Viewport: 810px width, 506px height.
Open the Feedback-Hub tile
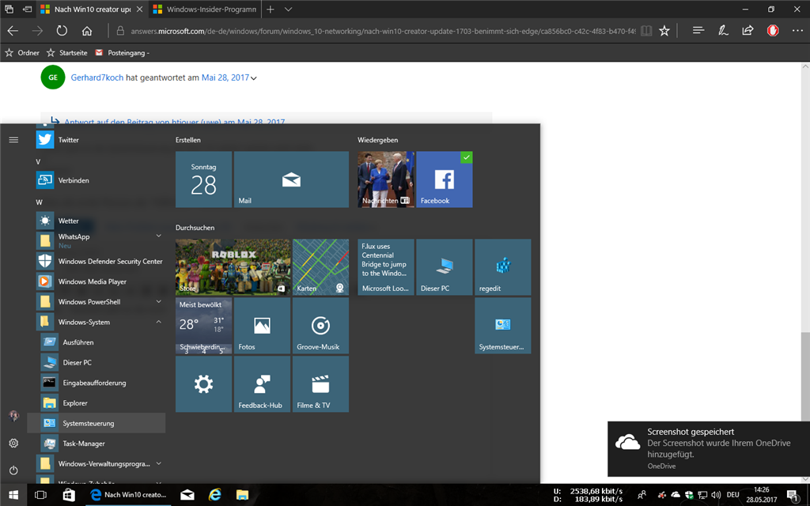[x=262, y=383]
